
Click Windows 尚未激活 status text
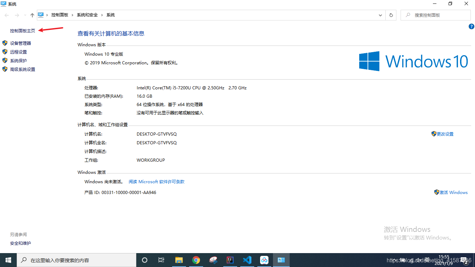click(x=104, y=181)
